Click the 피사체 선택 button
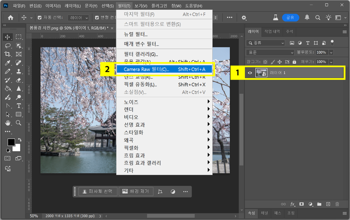The width and height of the screenshot is (350, 220). (x=98, y=192)
